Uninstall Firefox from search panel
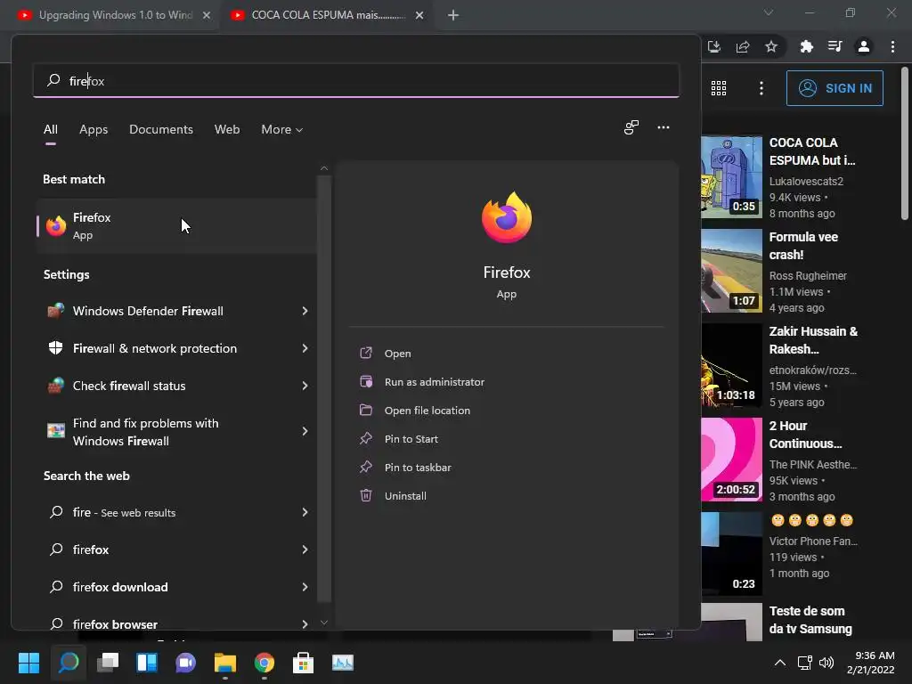This screenshot has width=912, height=684. pos(405,495)
